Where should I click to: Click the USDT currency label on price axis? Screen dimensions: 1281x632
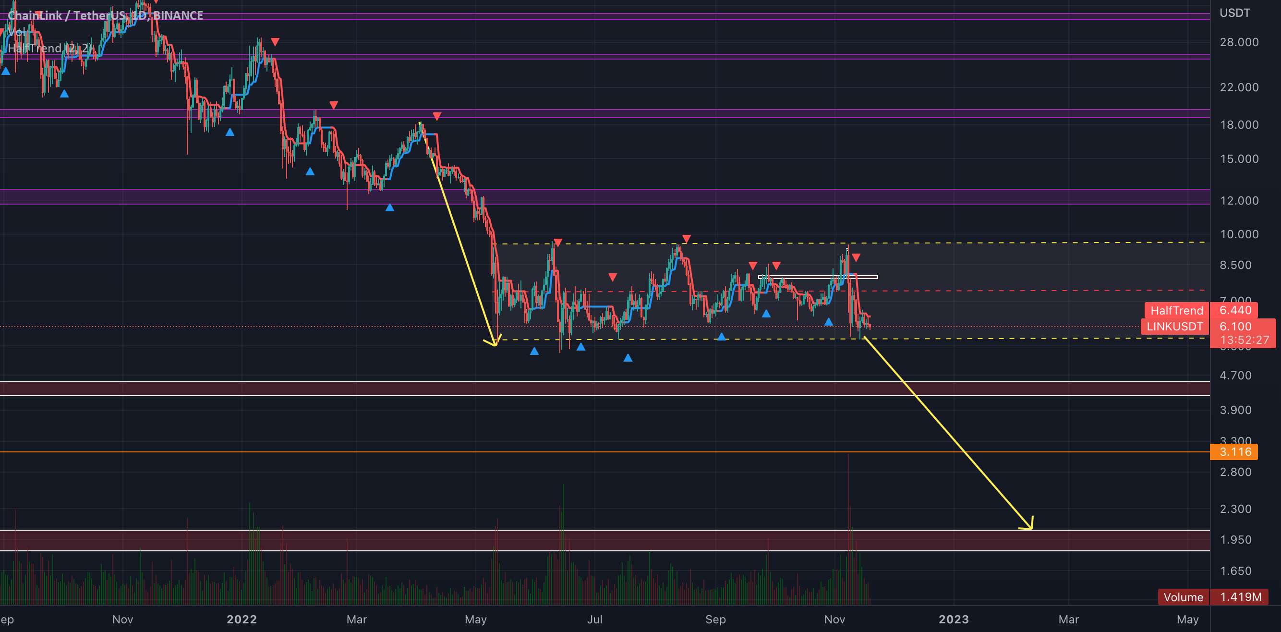(1234, 12)
